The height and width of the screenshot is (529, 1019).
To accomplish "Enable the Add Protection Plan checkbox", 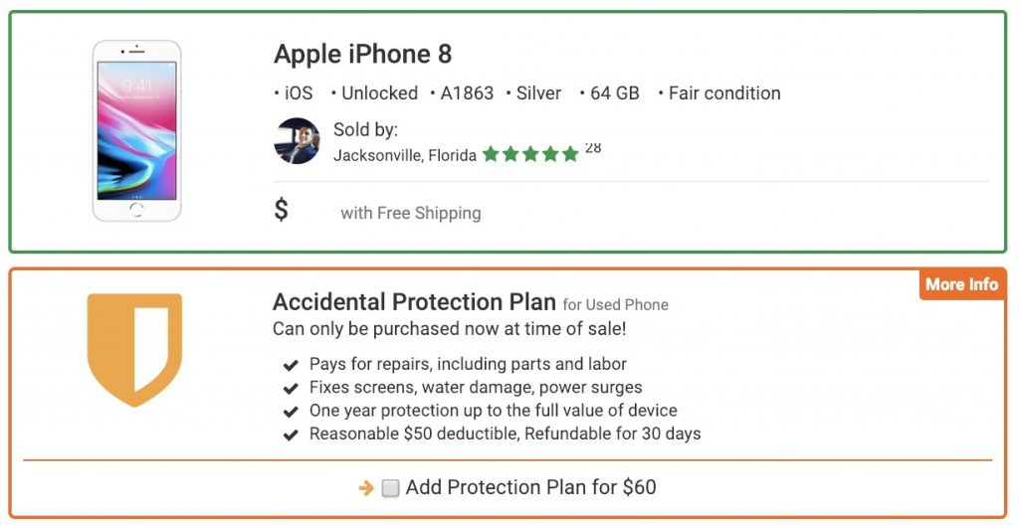I will tap(390, 488).
